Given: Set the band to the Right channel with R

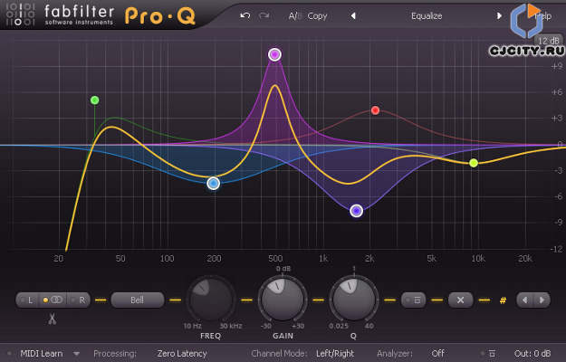Looking at the screenshot, I should (x=79, y=300).
